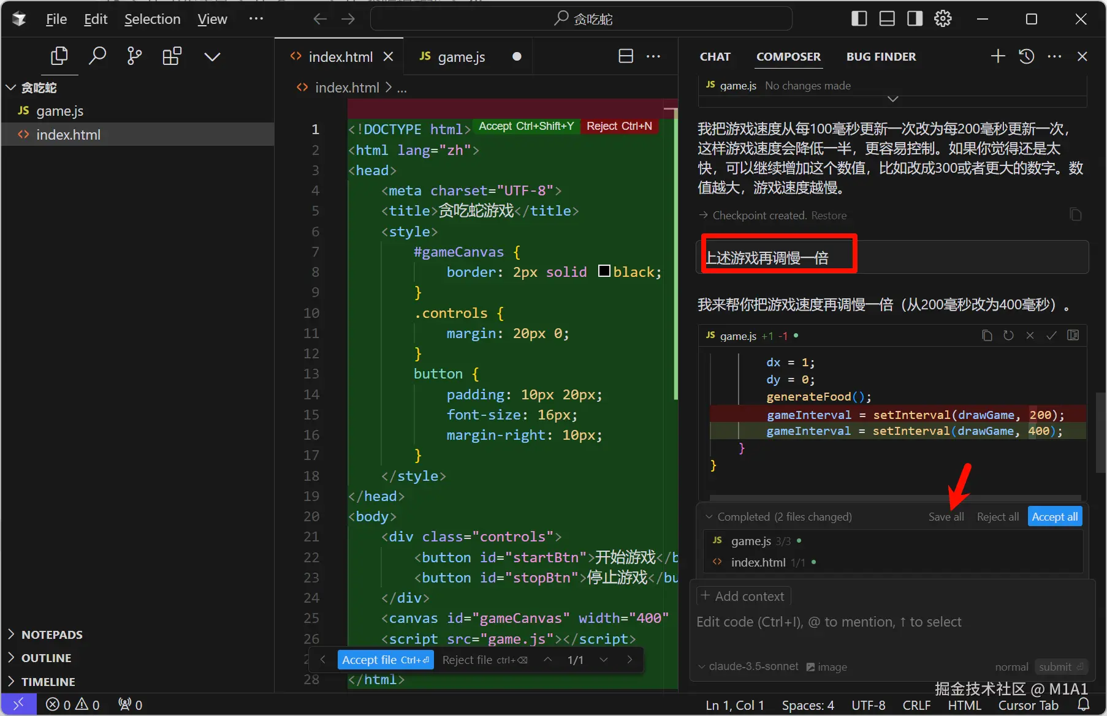Click the split editor layout icon
Screen dimensions: 1107x716
click(625, 56)
